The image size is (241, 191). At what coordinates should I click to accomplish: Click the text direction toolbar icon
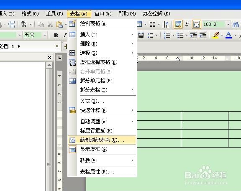pos(166,24)
